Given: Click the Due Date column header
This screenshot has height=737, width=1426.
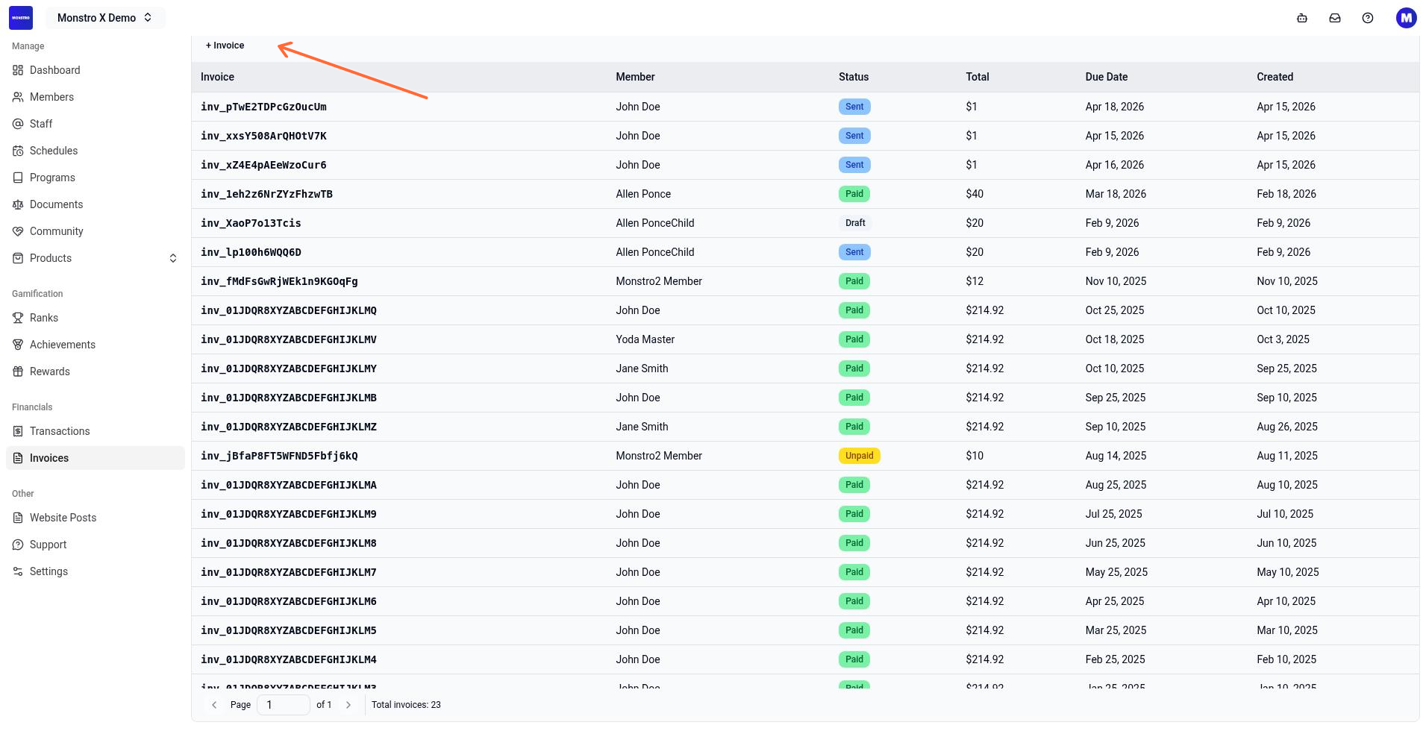Looking at the screenshot, I should pyautogui.click(x=1107, y=77).
